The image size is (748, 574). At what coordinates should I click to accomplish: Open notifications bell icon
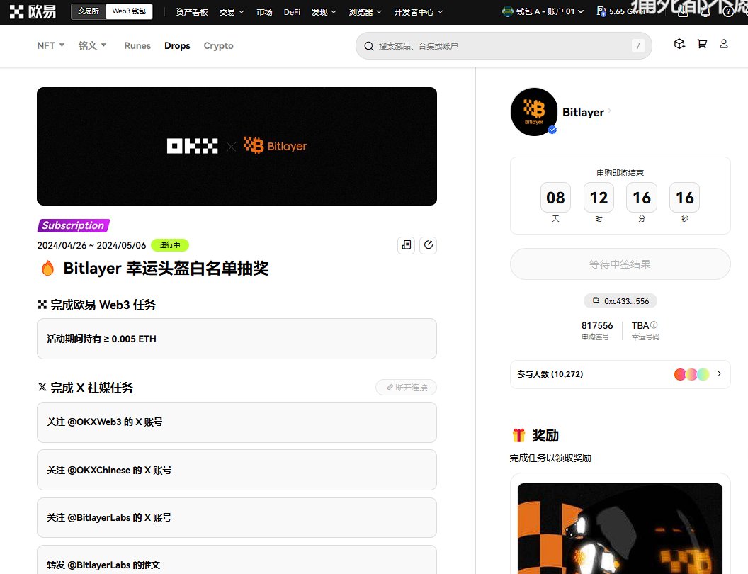tap(705, 11)
